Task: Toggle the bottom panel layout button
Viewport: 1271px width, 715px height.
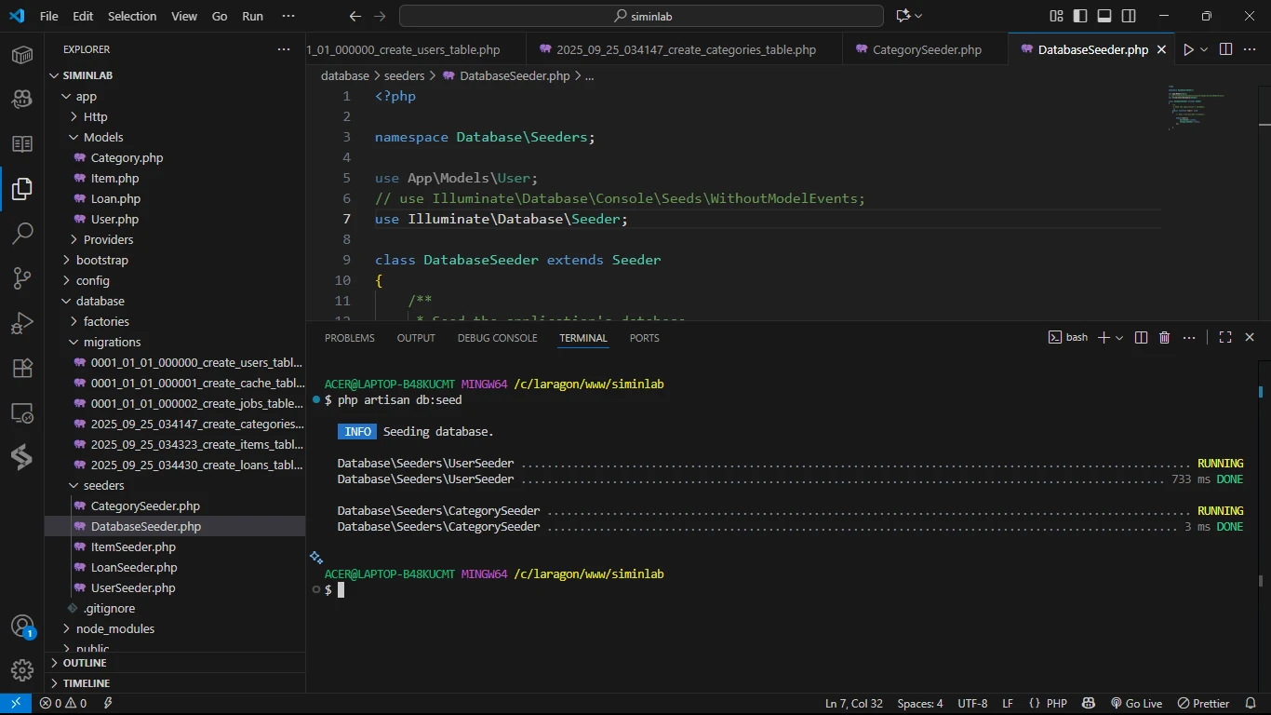Action: pyautogui.click(x=1104, y=16)
